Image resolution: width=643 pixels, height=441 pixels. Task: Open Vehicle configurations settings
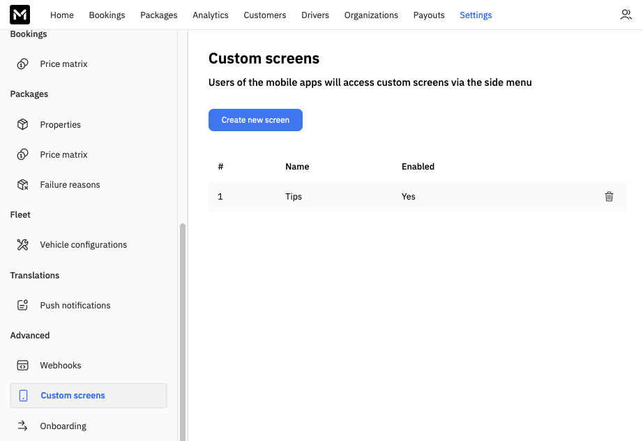pos(84,245)
